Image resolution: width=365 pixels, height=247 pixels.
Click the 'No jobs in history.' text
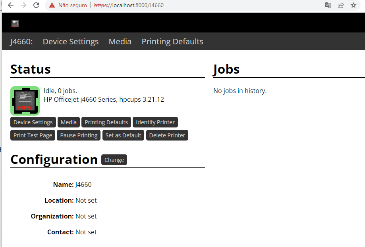point(240,91)
